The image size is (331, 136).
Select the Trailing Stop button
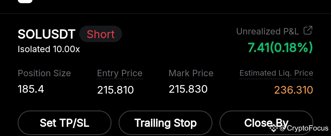click(x=165, y=123)
